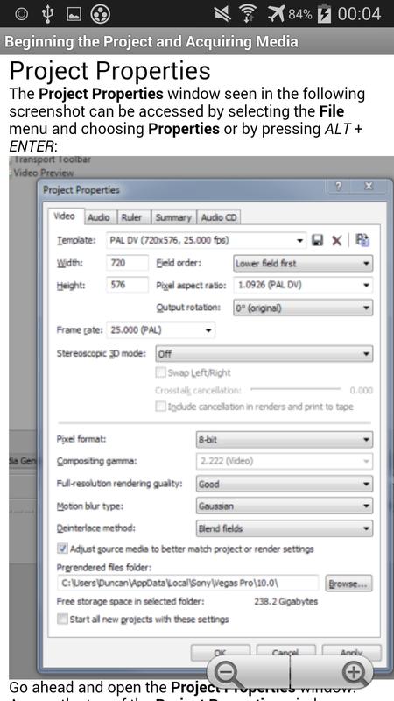Image resolution: width=394 pixels, height=701 pixels.
Task: Switch to the Ruler tab
Action: pos(132,217)
